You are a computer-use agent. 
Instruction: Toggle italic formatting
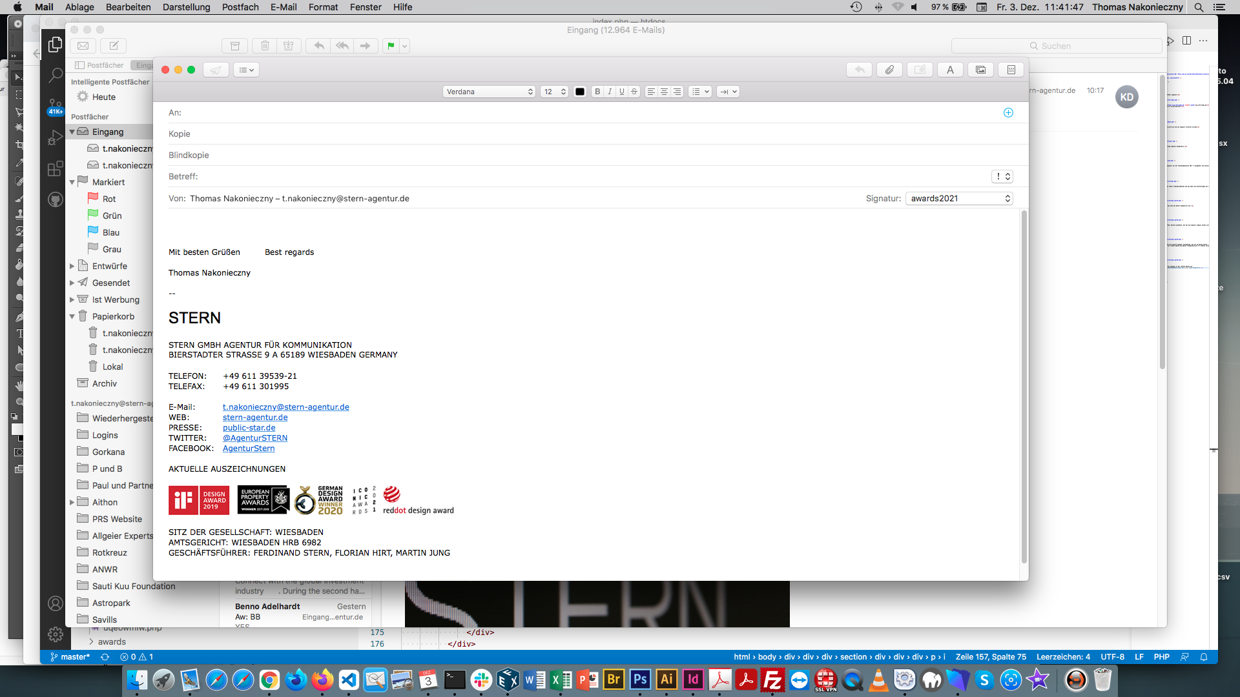pos(610,92)
